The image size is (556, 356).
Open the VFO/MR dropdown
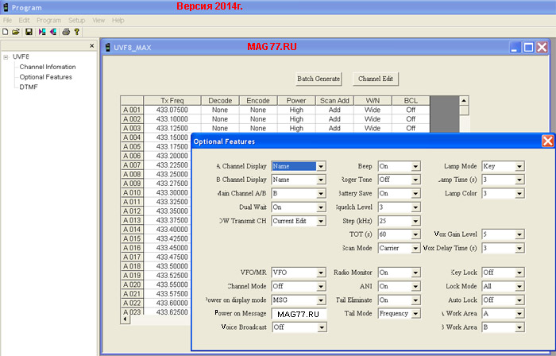[x=321, y=273]
